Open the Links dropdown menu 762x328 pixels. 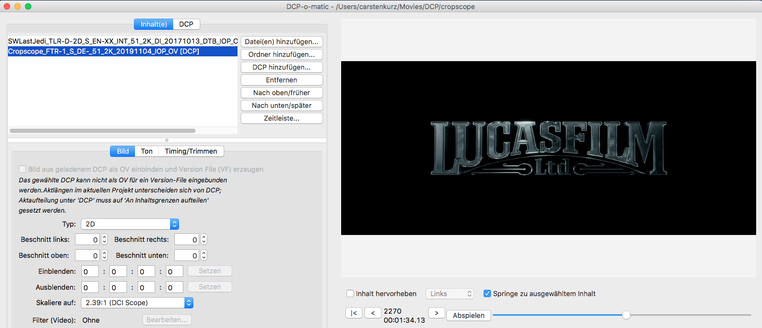point(449,293)
